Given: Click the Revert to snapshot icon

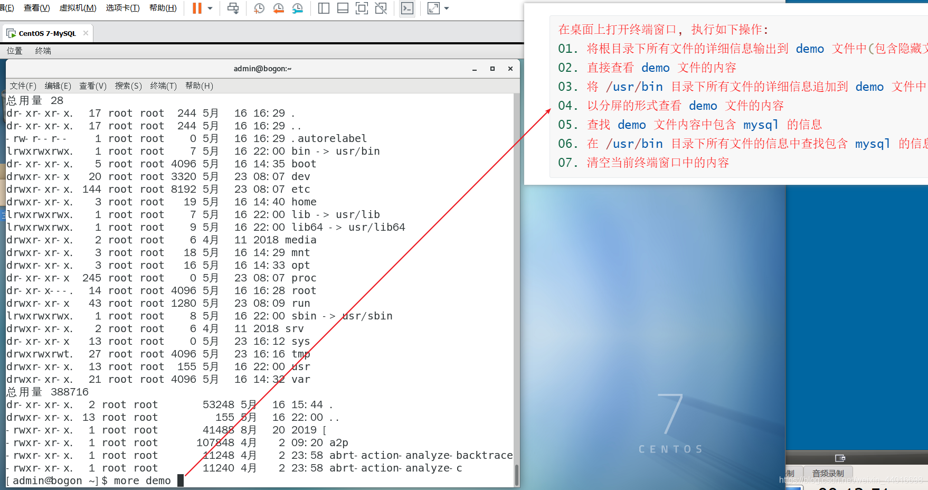Looking at the screenshot, I should (x=278, y=8).
